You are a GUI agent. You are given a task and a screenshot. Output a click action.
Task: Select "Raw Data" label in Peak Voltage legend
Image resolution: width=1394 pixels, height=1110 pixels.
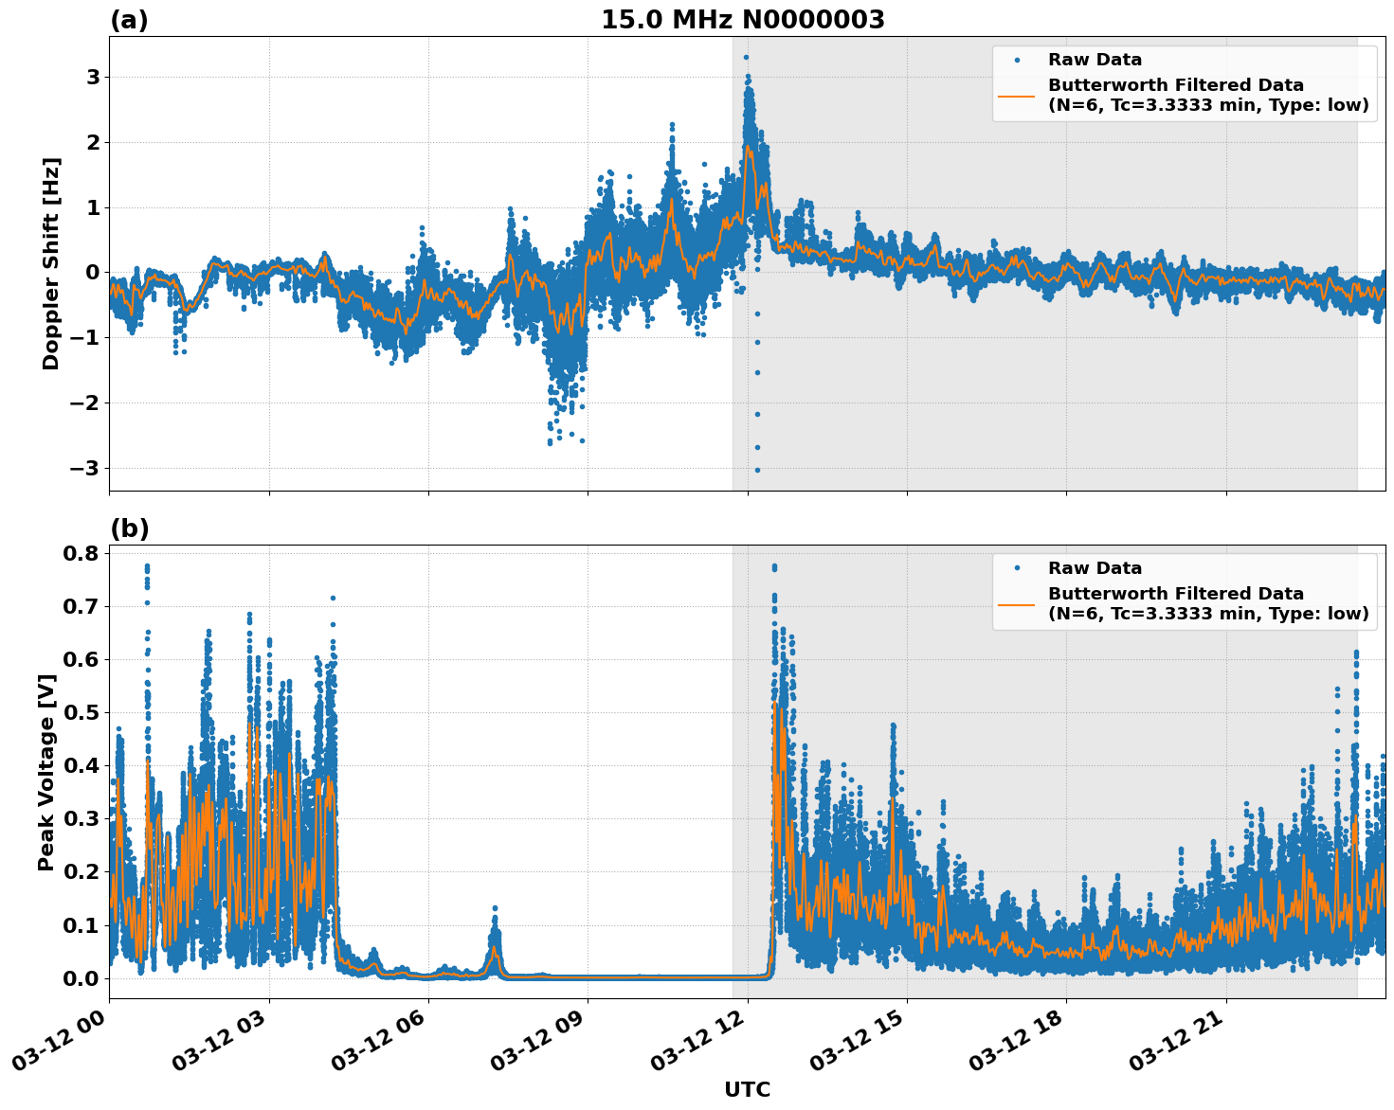coord(1095,569)
